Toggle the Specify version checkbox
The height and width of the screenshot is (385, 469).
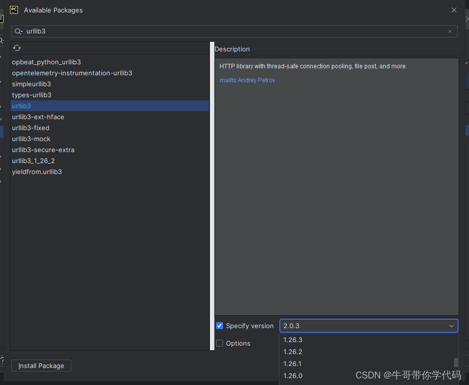(x=220, y=326)
